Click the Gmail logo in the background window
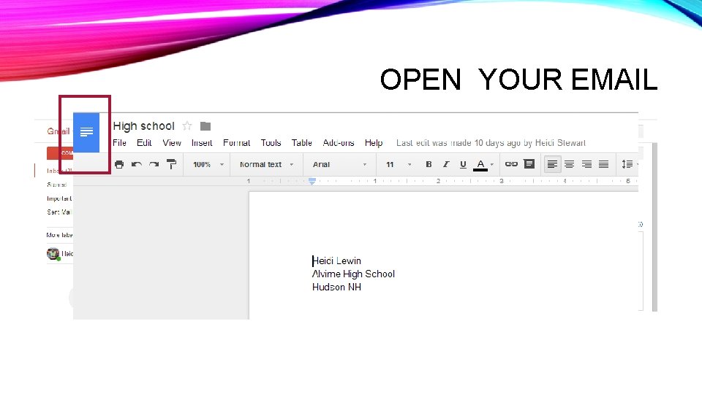Image resolution: width=702 pixels, height=394 pixels. point(58,131)
